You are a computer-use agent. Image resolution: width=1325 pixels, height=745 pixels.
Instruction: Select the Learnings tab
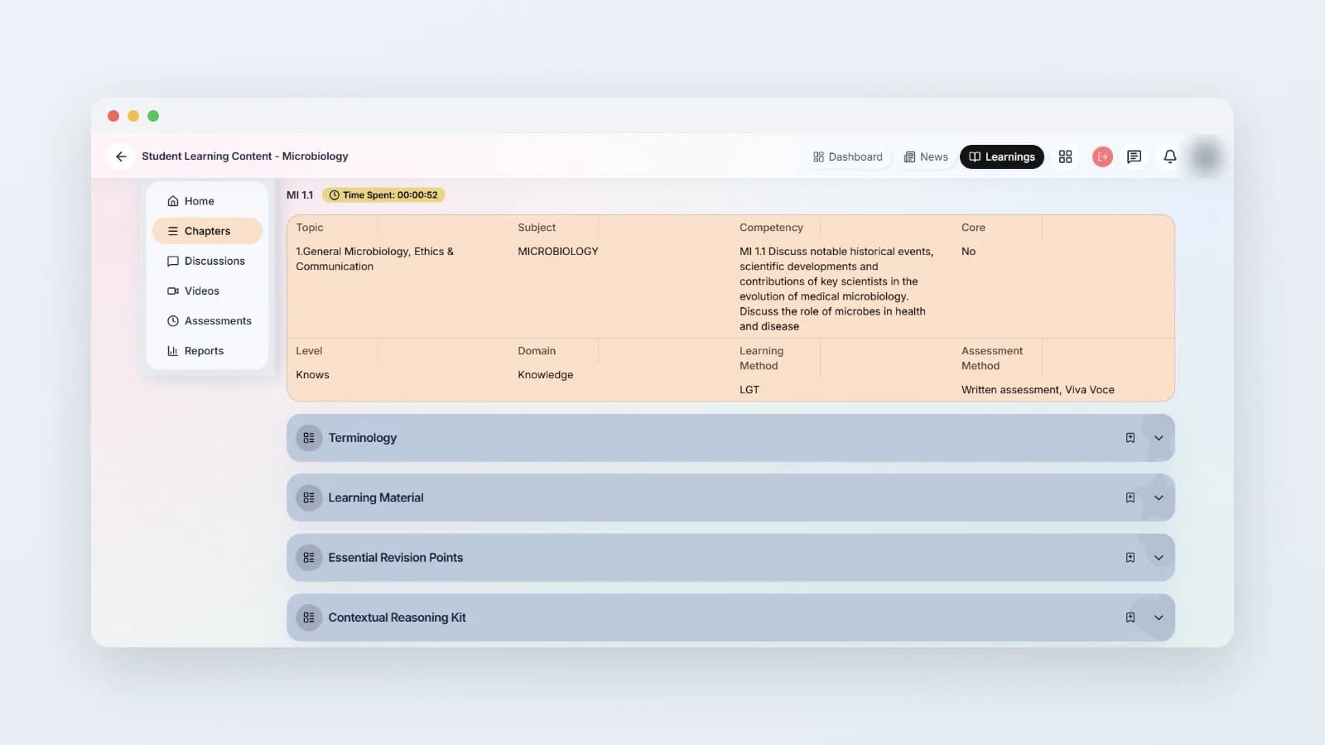point(1002,156)
